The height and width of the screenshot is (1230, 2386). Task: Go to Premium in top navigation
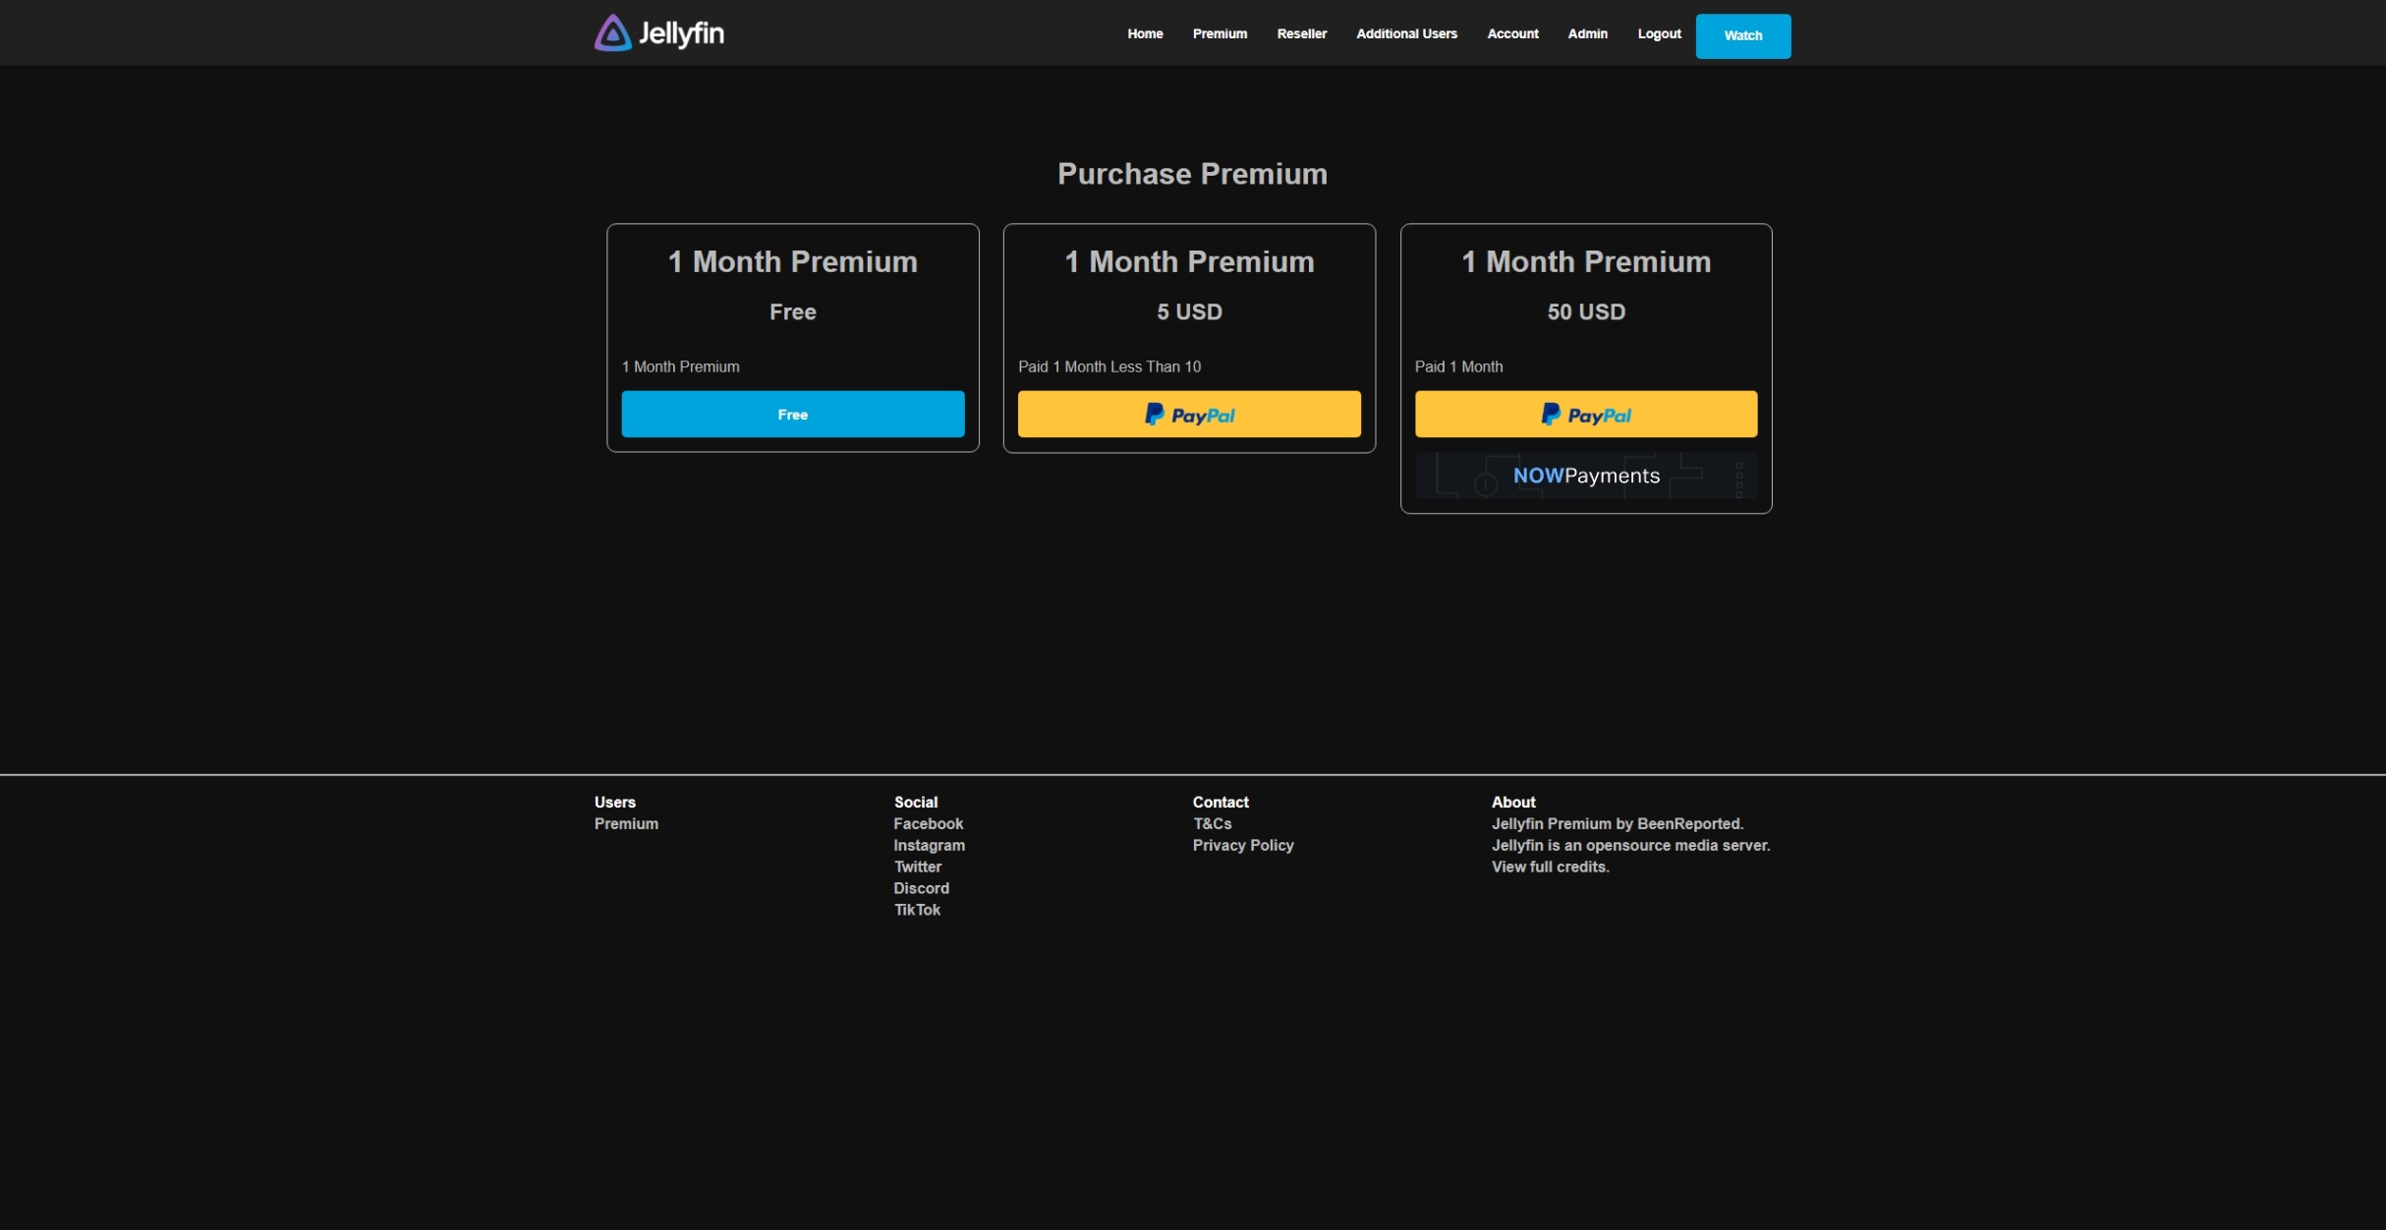(x=1220, y=34)
